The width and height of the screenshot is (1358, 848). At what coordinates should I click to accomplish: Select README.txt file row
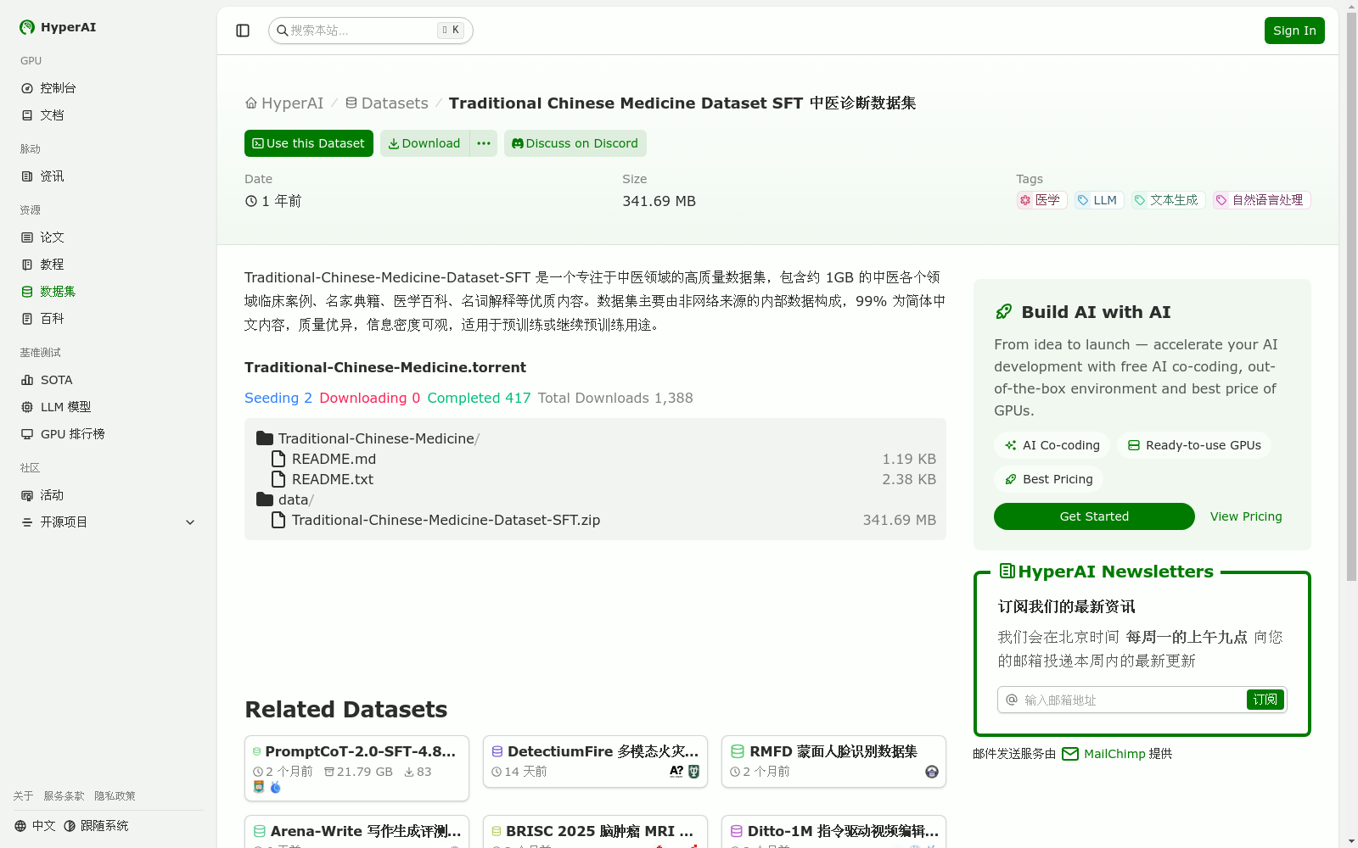click(595, 479)
